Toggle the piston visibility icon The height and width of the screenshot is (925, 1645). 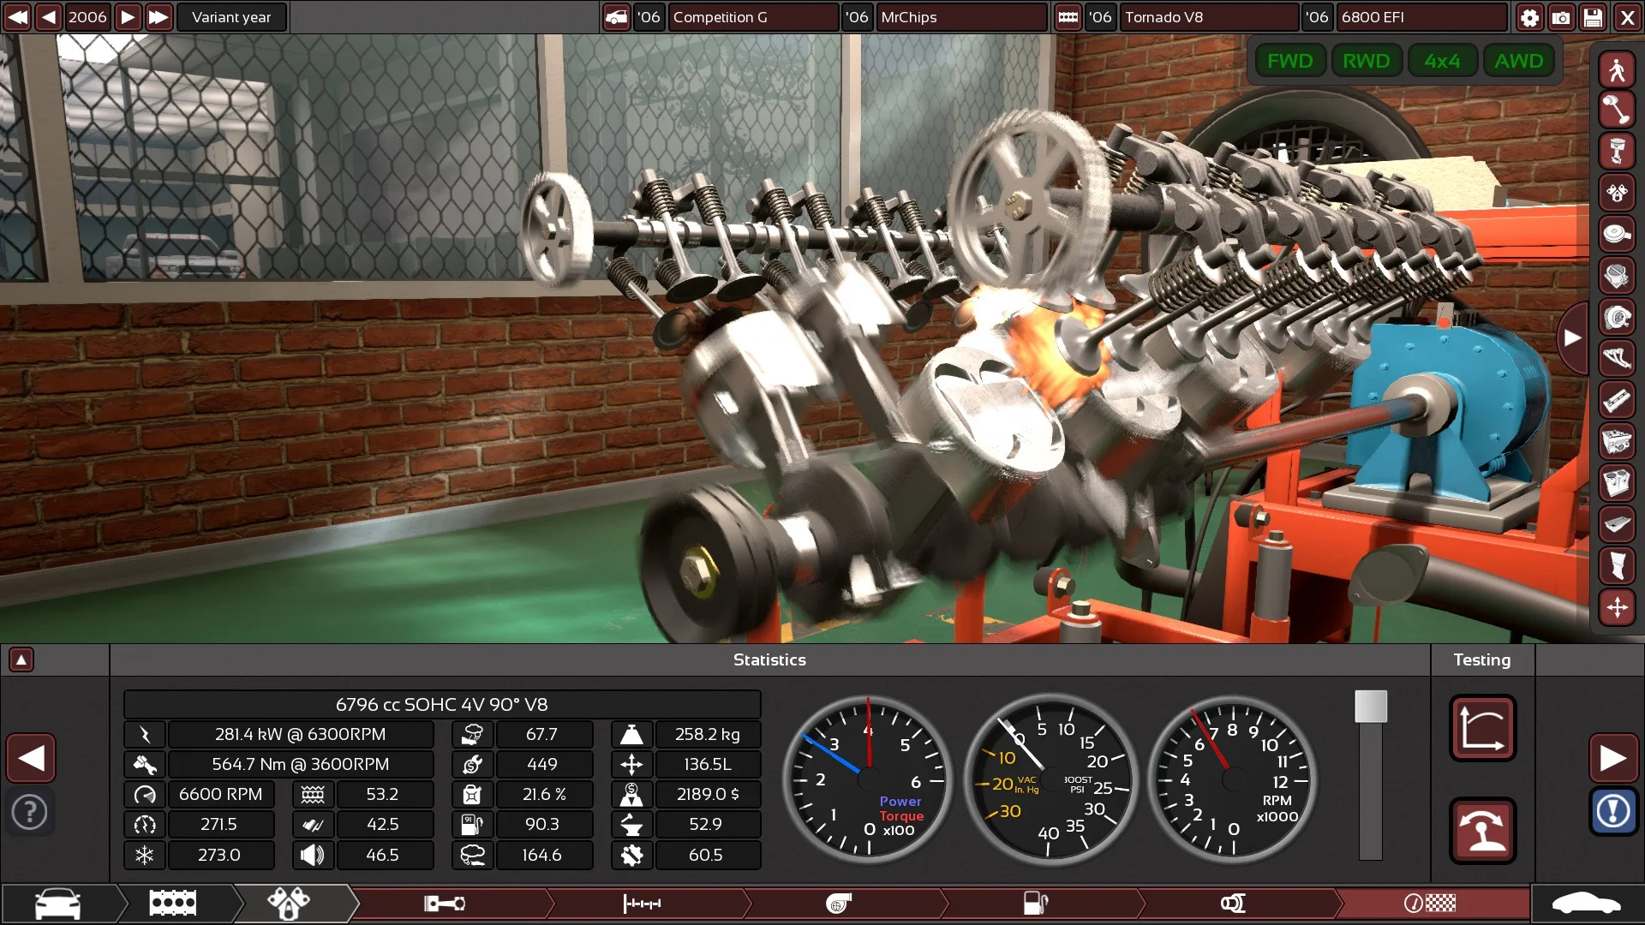click(1617, 152)
